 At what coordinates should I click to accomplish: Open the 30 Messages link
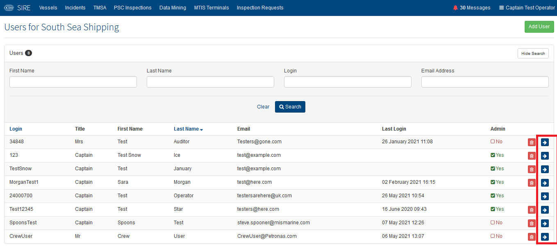pyautogui.click(x=472, y=8)
